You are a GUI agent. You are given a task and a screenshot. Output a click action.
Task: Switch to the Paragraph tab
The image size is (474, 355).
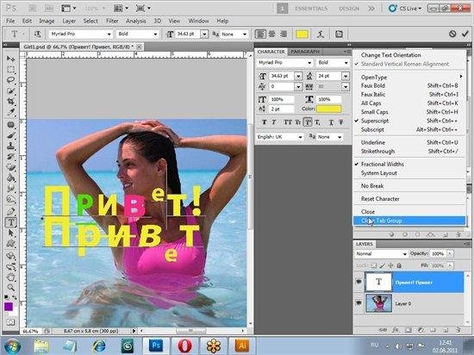click(305, 52)
